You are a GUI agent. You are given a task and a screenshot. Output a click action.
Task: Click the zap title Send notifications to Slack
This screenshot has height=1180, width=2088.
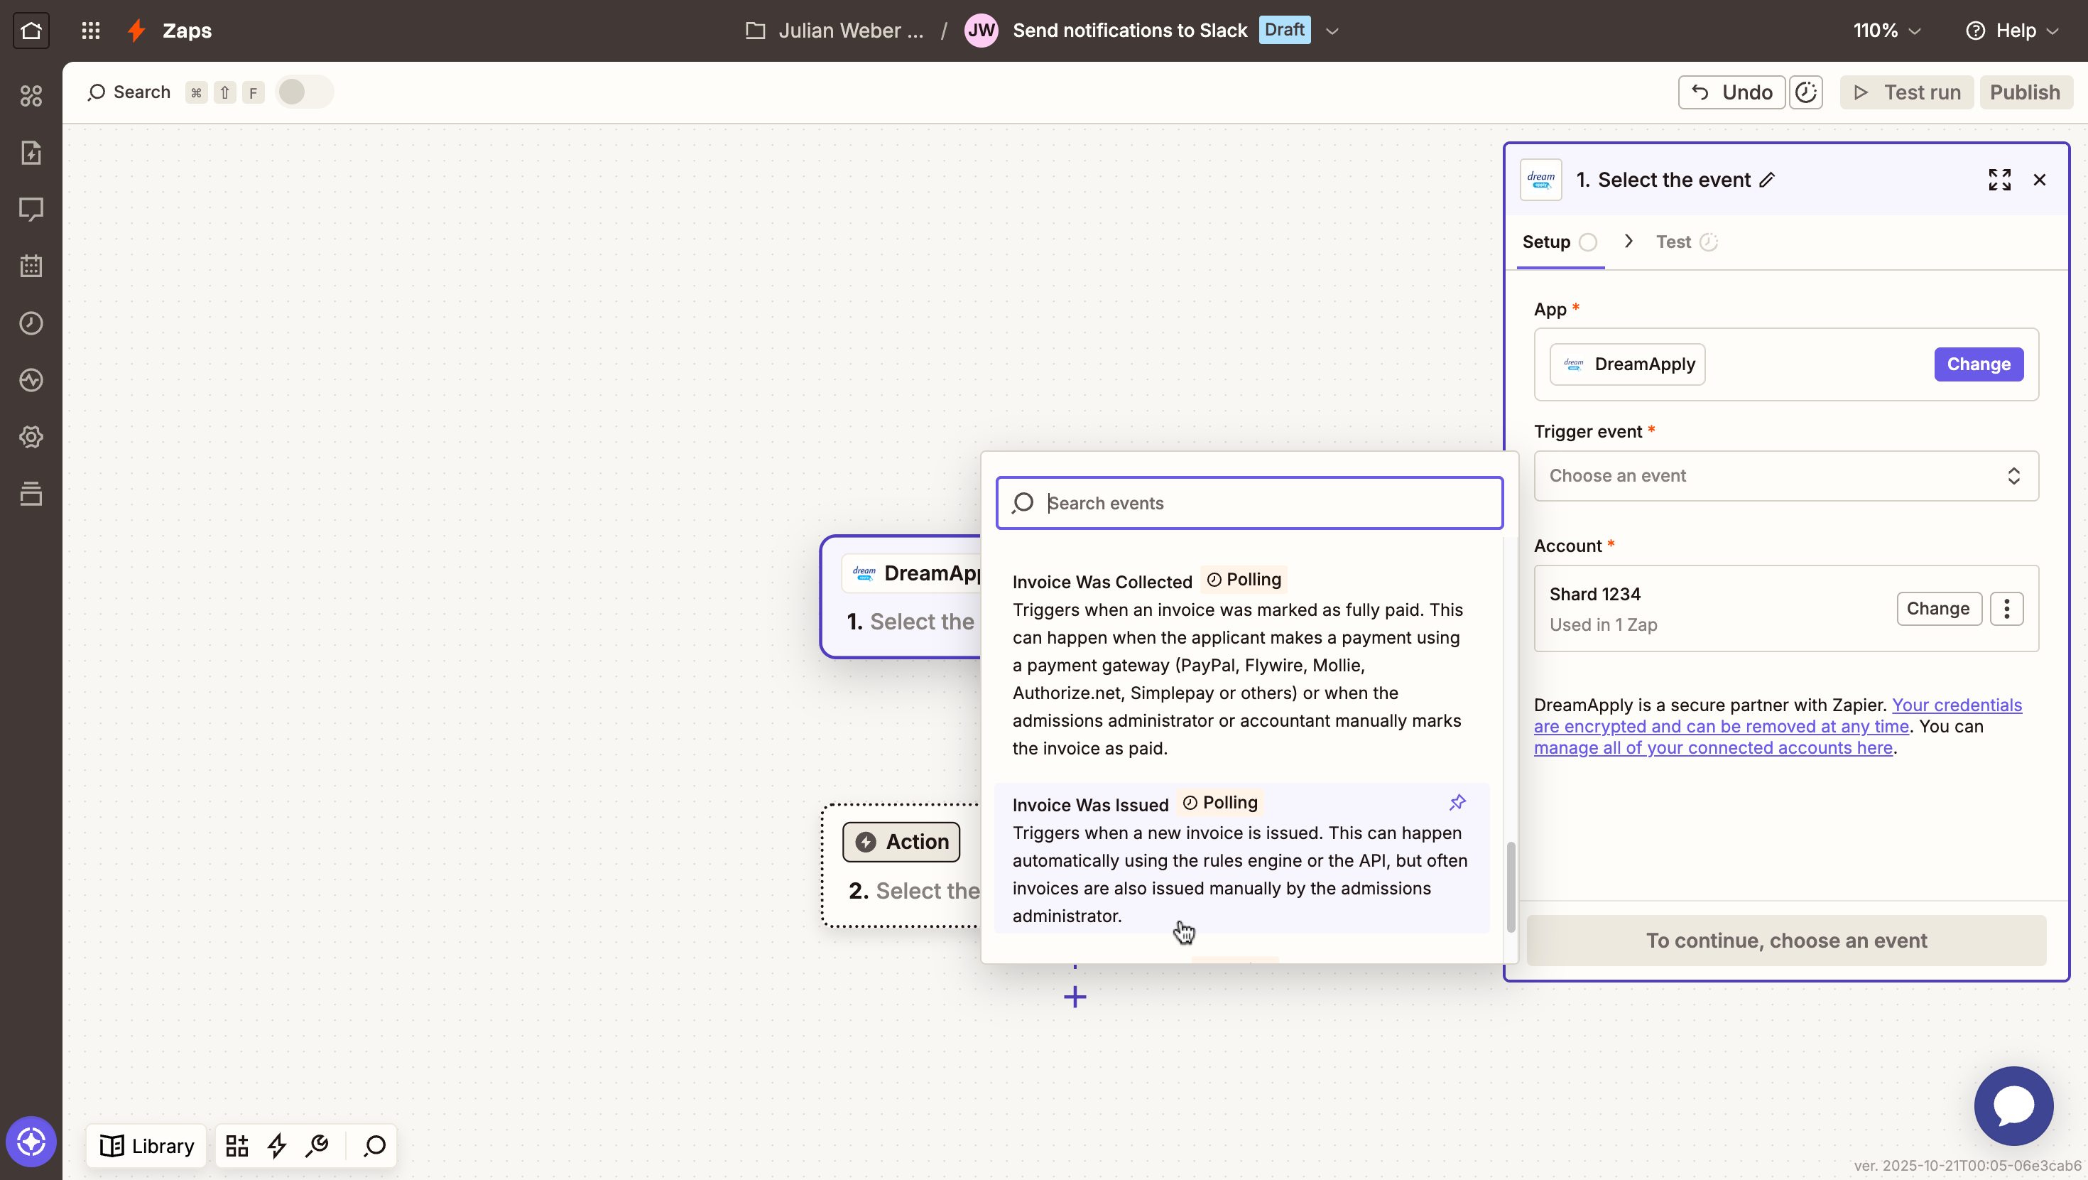tap(1130, 31)
